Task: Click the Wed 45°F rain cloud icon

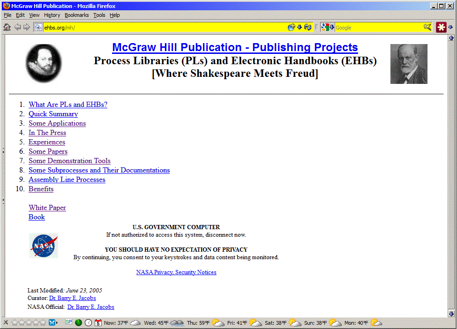Action: [177, 323]
